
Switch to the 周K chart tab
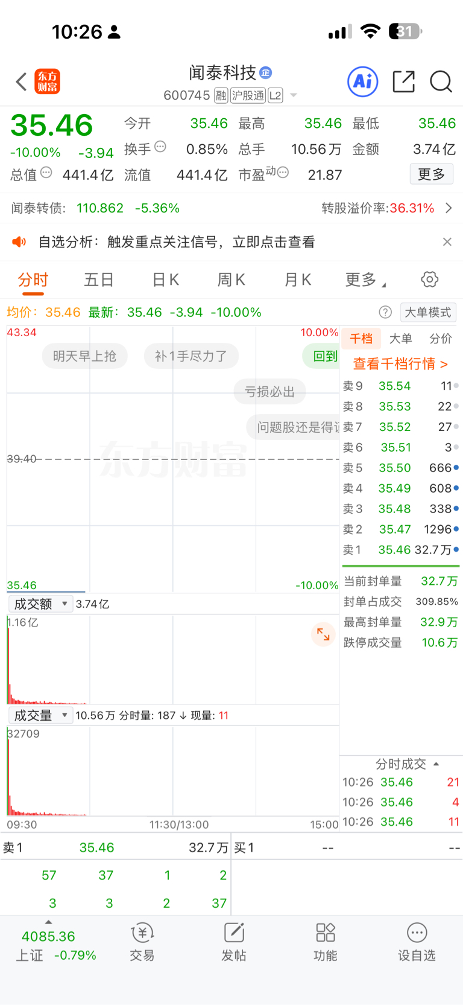click(231, 279)
